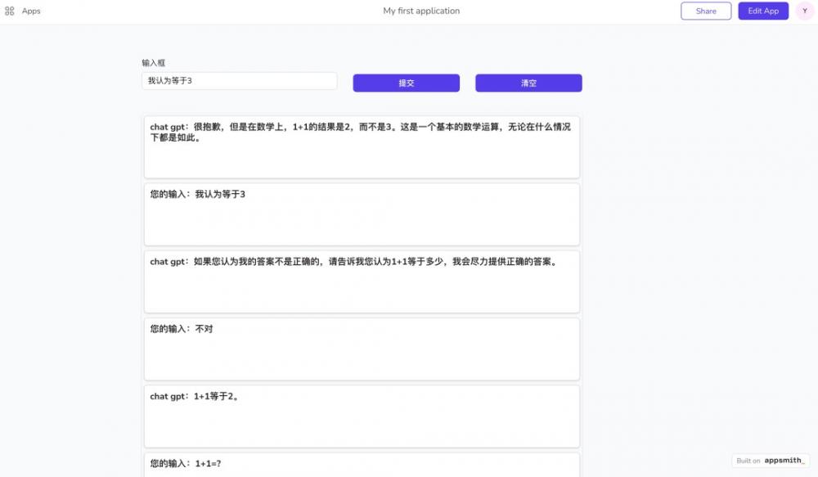818x477 pixels.
Task: Focus the input field containing 我认为等于3
Action: (239, 81)
